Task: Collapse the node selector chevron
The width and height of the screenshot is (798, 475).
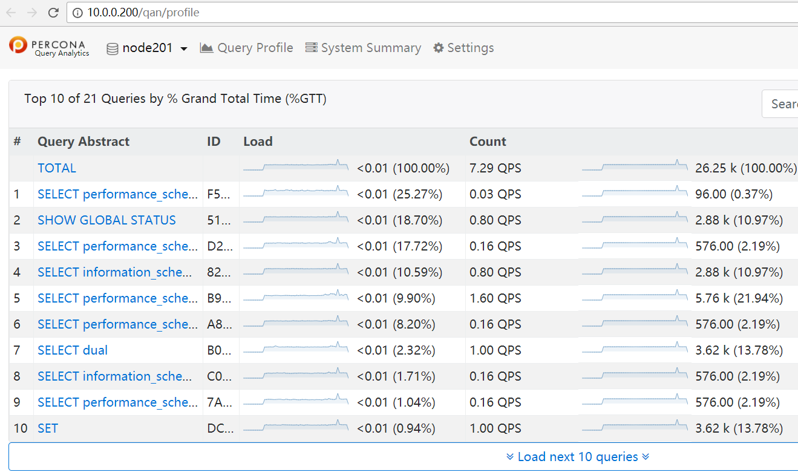Action: coord(184,48)
